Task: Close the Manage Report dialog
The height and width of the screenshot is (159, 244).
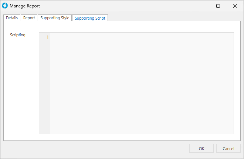Action: point(235,6)
